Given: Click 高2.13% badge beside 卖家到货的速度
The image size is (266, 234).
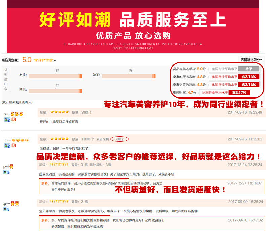Looking at the screenshot, I should point(249,85).
